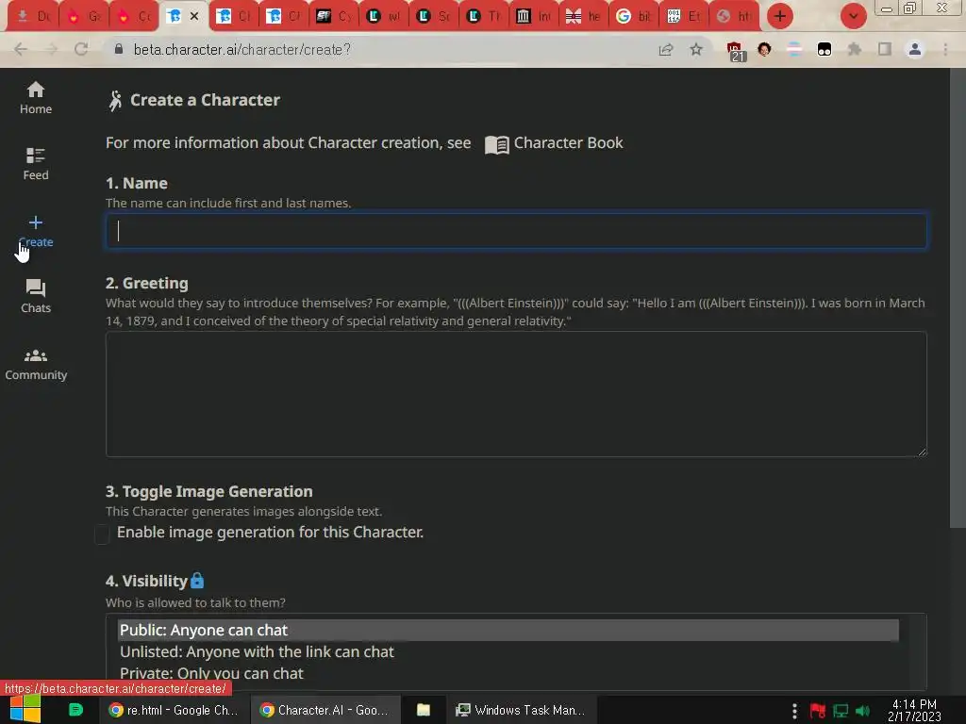Viewport: 966px width, 724px height.
Task: Click the black square eyes extension icon
Action: (x=824, y=50)
